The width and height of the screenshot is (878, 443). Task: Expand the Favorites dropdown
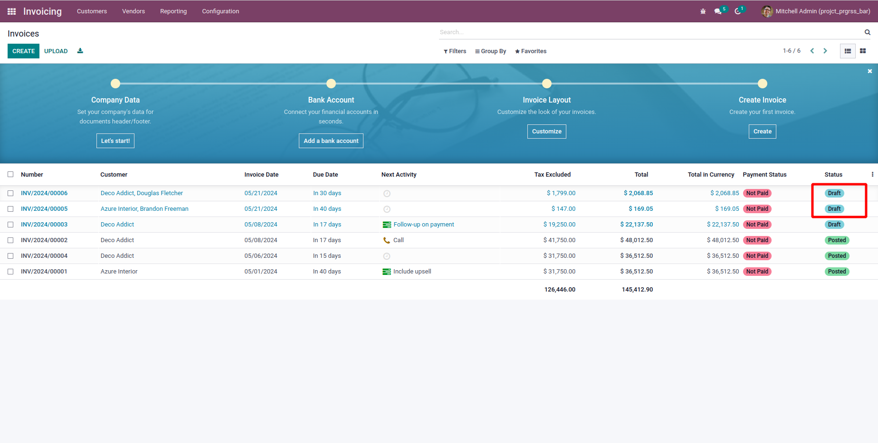531,51
